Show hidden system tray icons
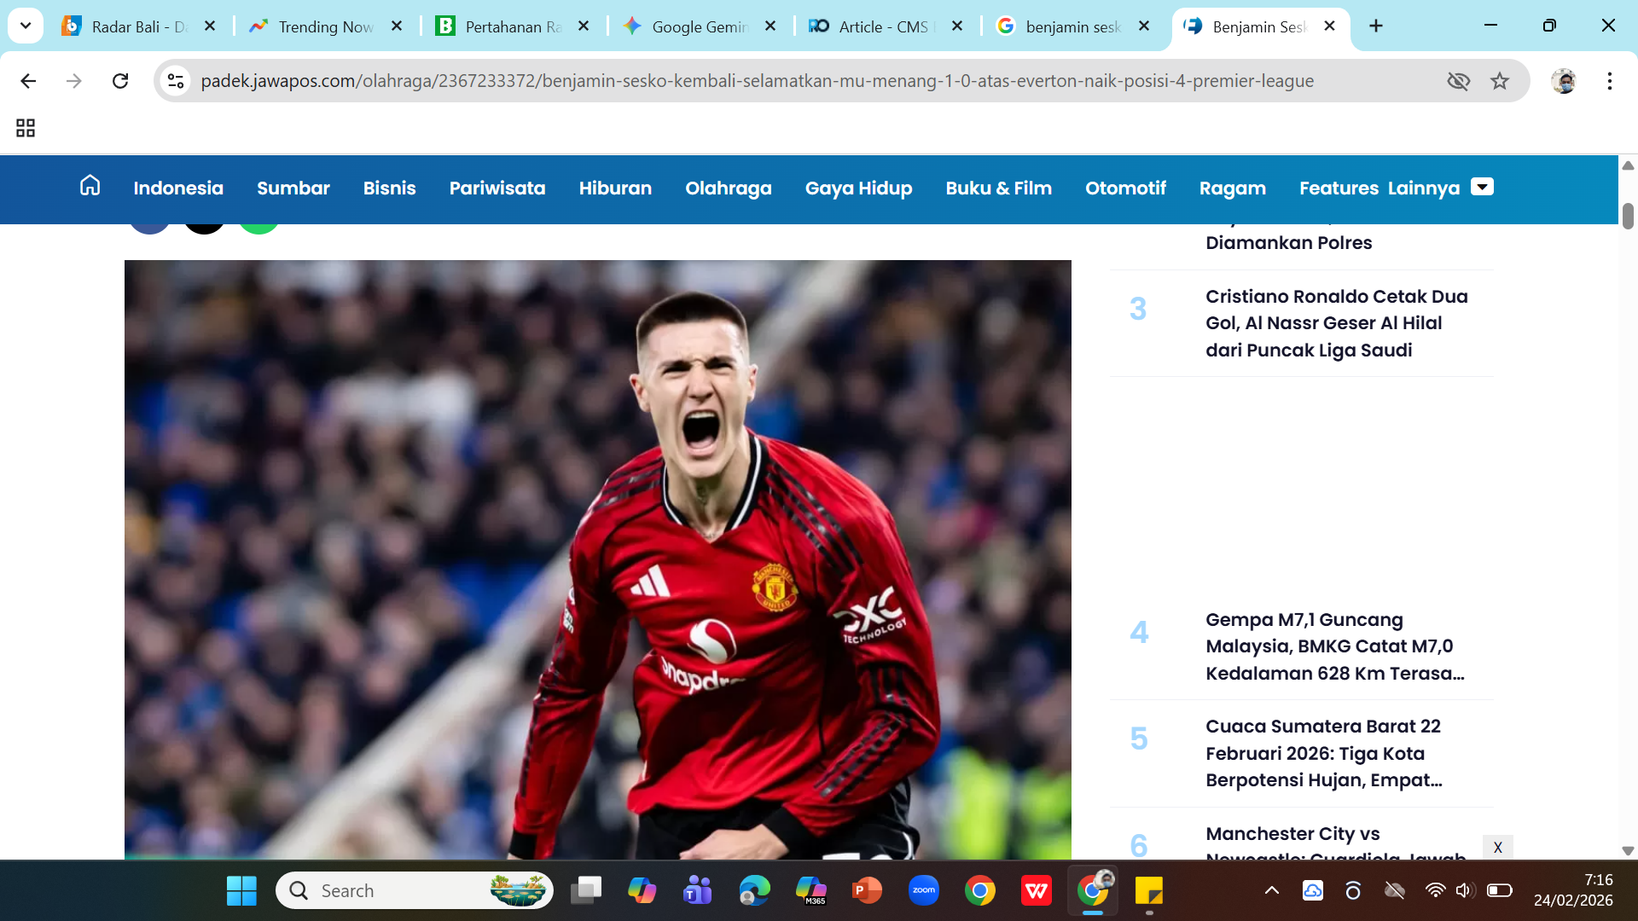 tap(1272, 891)
